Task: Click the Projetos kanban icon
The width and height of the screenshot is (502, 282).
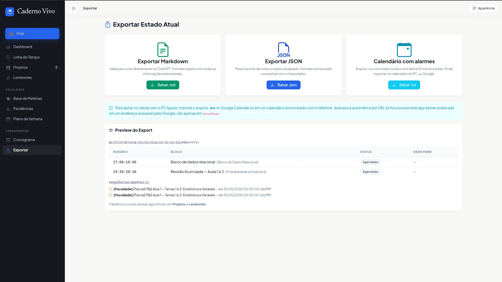Action: 8,68
